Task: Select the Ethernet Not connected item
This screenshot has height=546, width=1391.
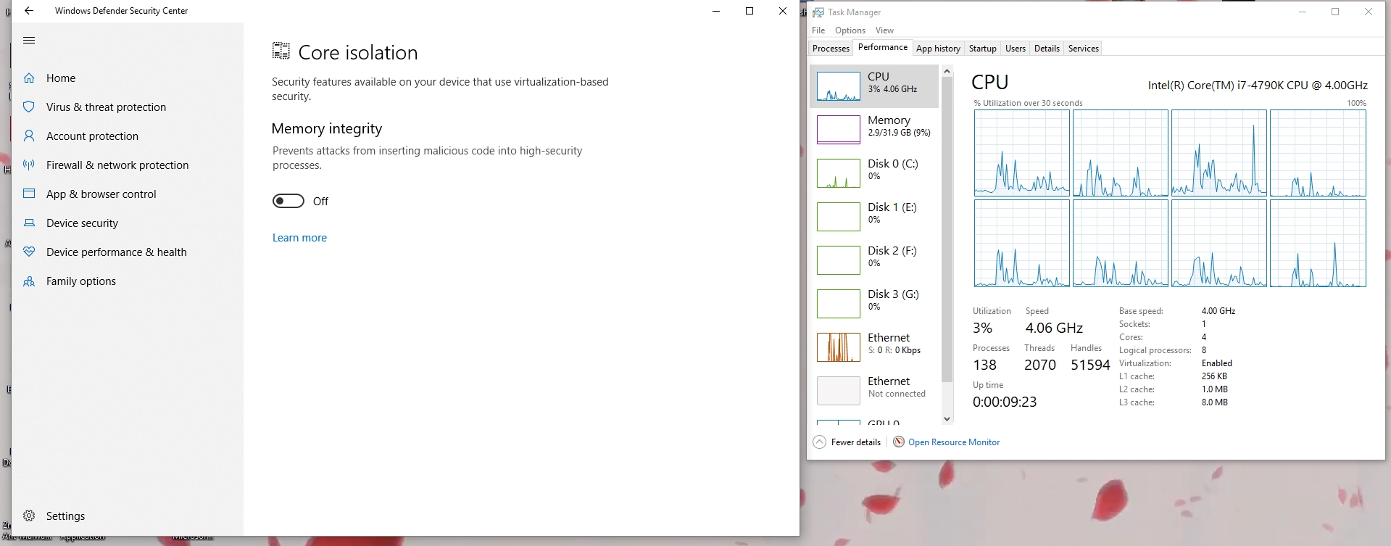Action: coord(874,391)
